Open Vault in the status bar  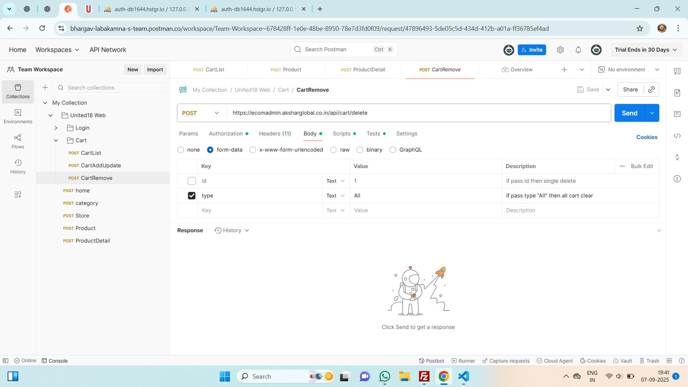click(x=623, y=361)
